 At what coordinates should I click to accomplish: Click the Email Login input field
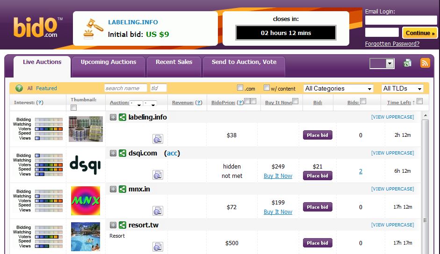pyautogui.click(x=401, y=20)
